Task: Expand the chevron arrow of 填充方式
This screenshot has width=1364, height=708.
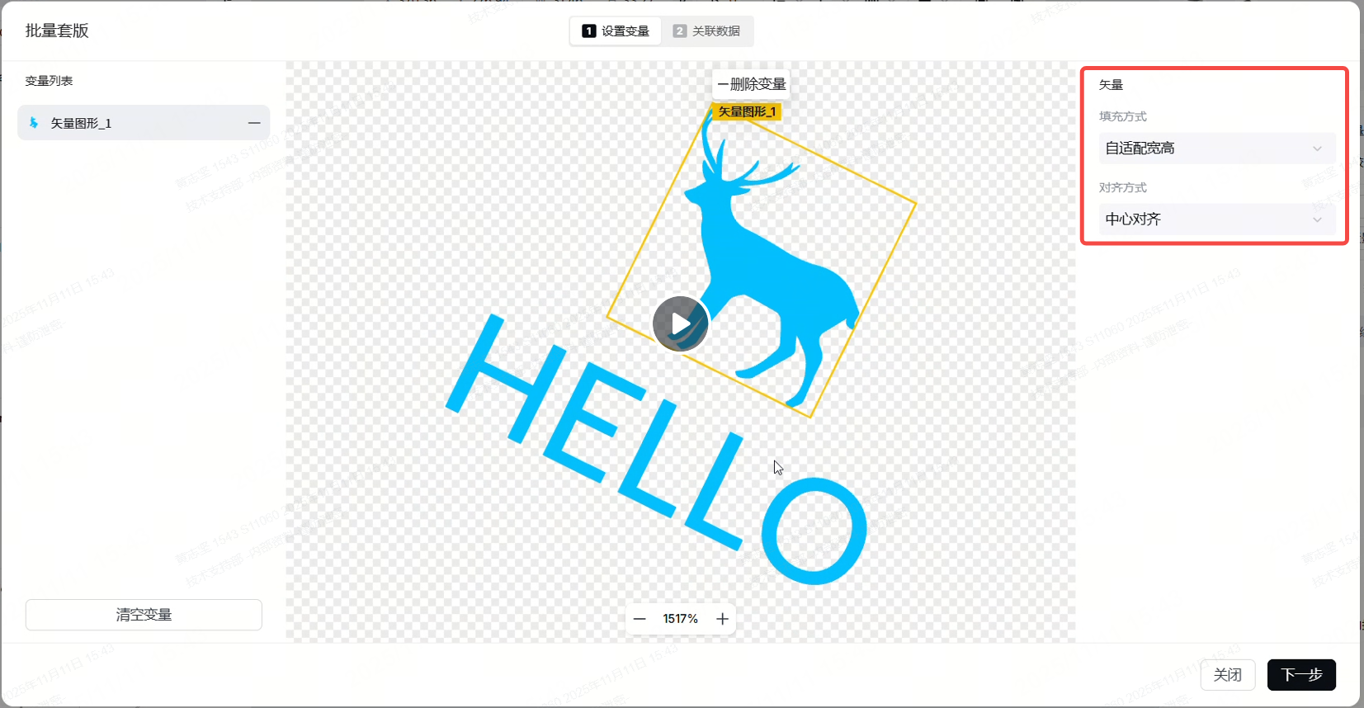Action: point(1317,149)
